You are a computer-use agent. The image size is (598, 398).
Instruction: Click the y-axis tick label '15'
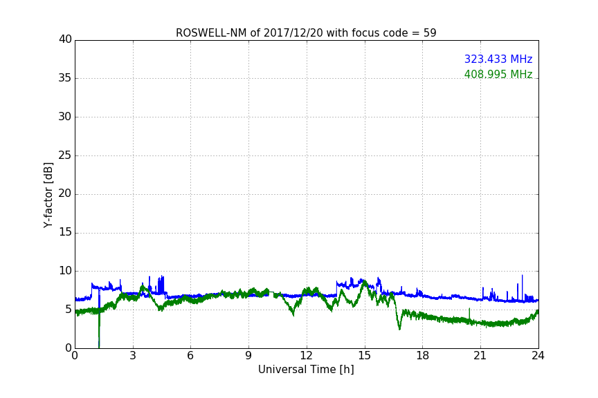pos(65,232)
